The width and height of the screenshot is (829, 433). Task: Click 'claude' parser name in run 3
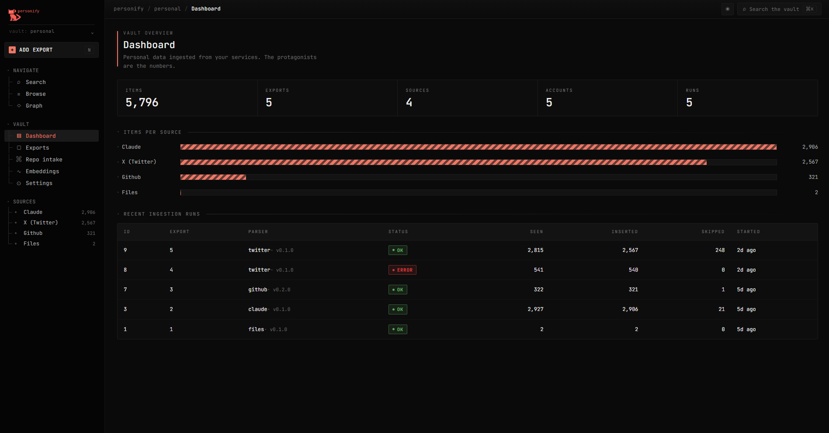click(x=258, y=309)
